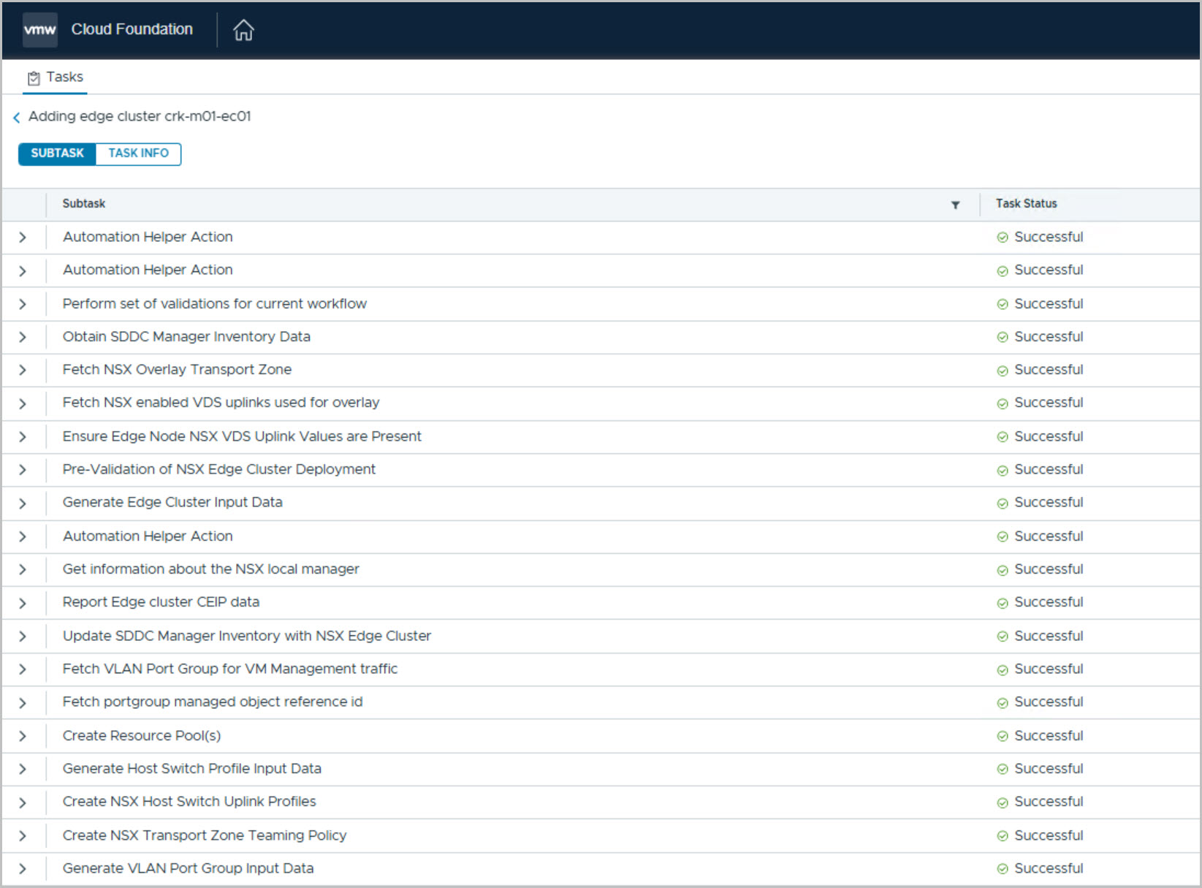
Task: Click the home icon in the header
Action: point(243,30)
